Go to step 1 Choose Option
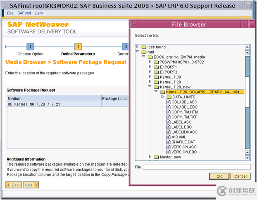Screen dimensions: 257x200 tap(30, 47)
